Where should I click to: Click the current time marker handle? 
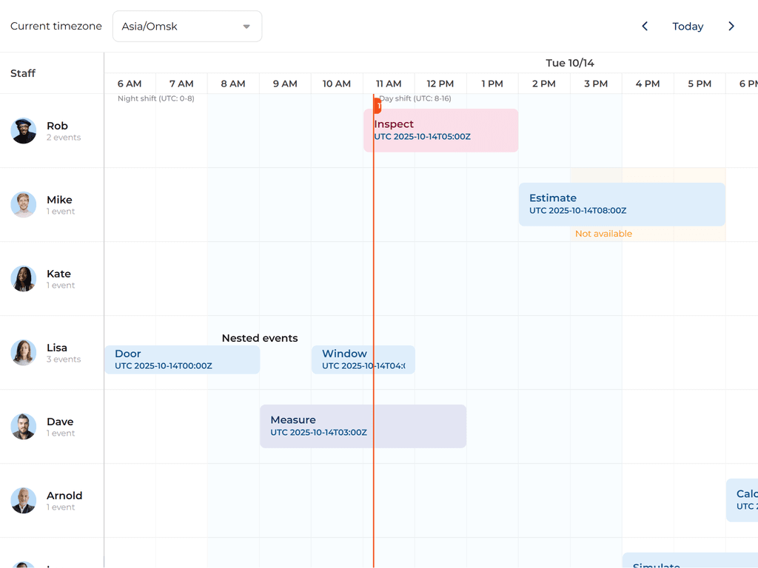coord(378,106)
